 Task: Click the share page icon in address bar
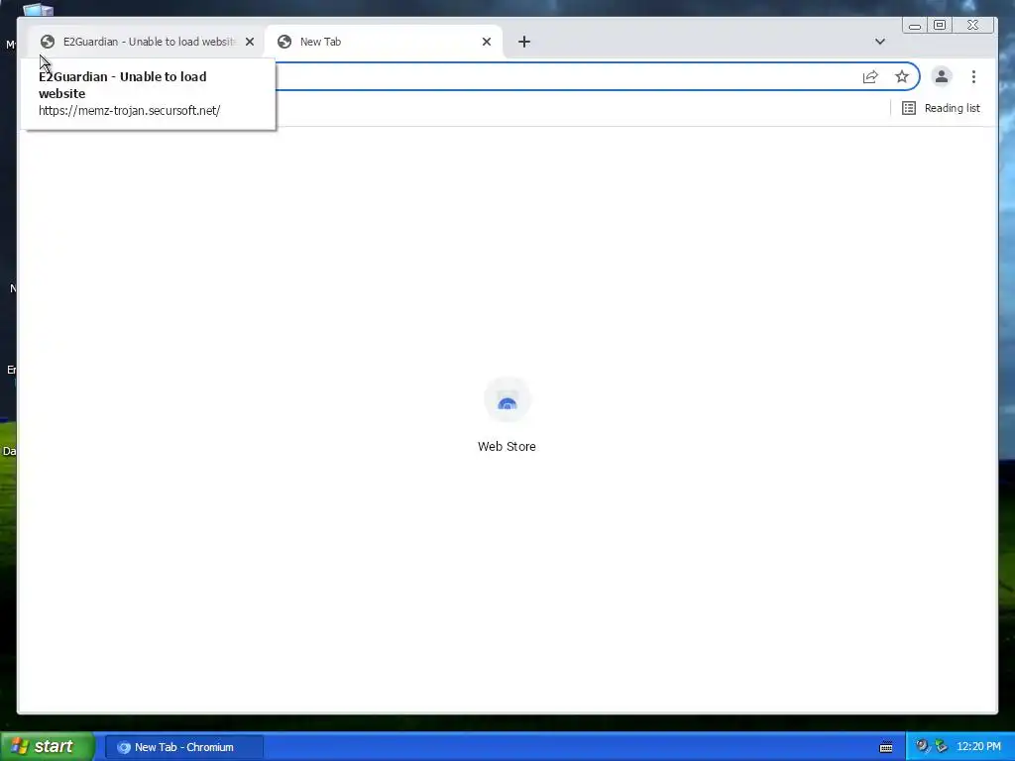870,77
